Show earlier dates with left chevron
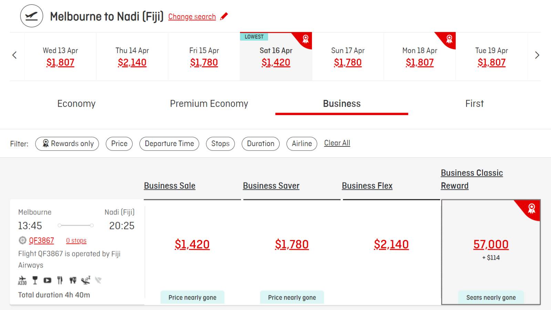Viewport: 551px width, 310px height. point(14,55)
